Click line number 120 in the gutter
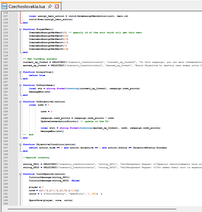202x212 pixels. [x=5, y=59]
